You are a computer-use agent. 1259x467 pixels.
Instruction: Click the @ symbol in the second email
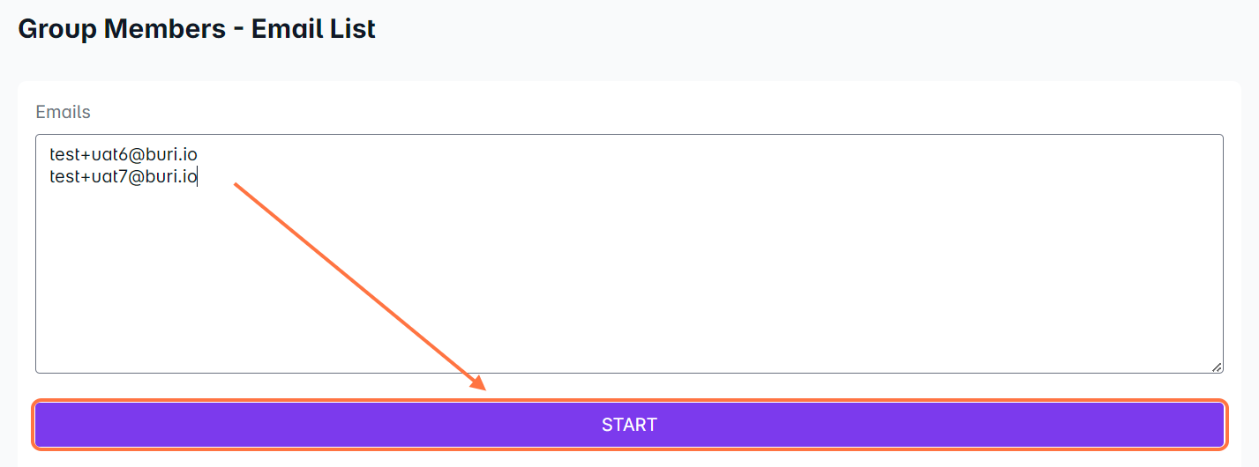[x=138, y=176]
